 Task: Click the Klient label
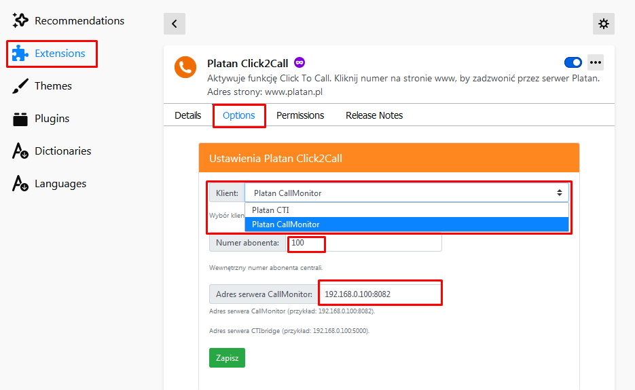[227, 193]
